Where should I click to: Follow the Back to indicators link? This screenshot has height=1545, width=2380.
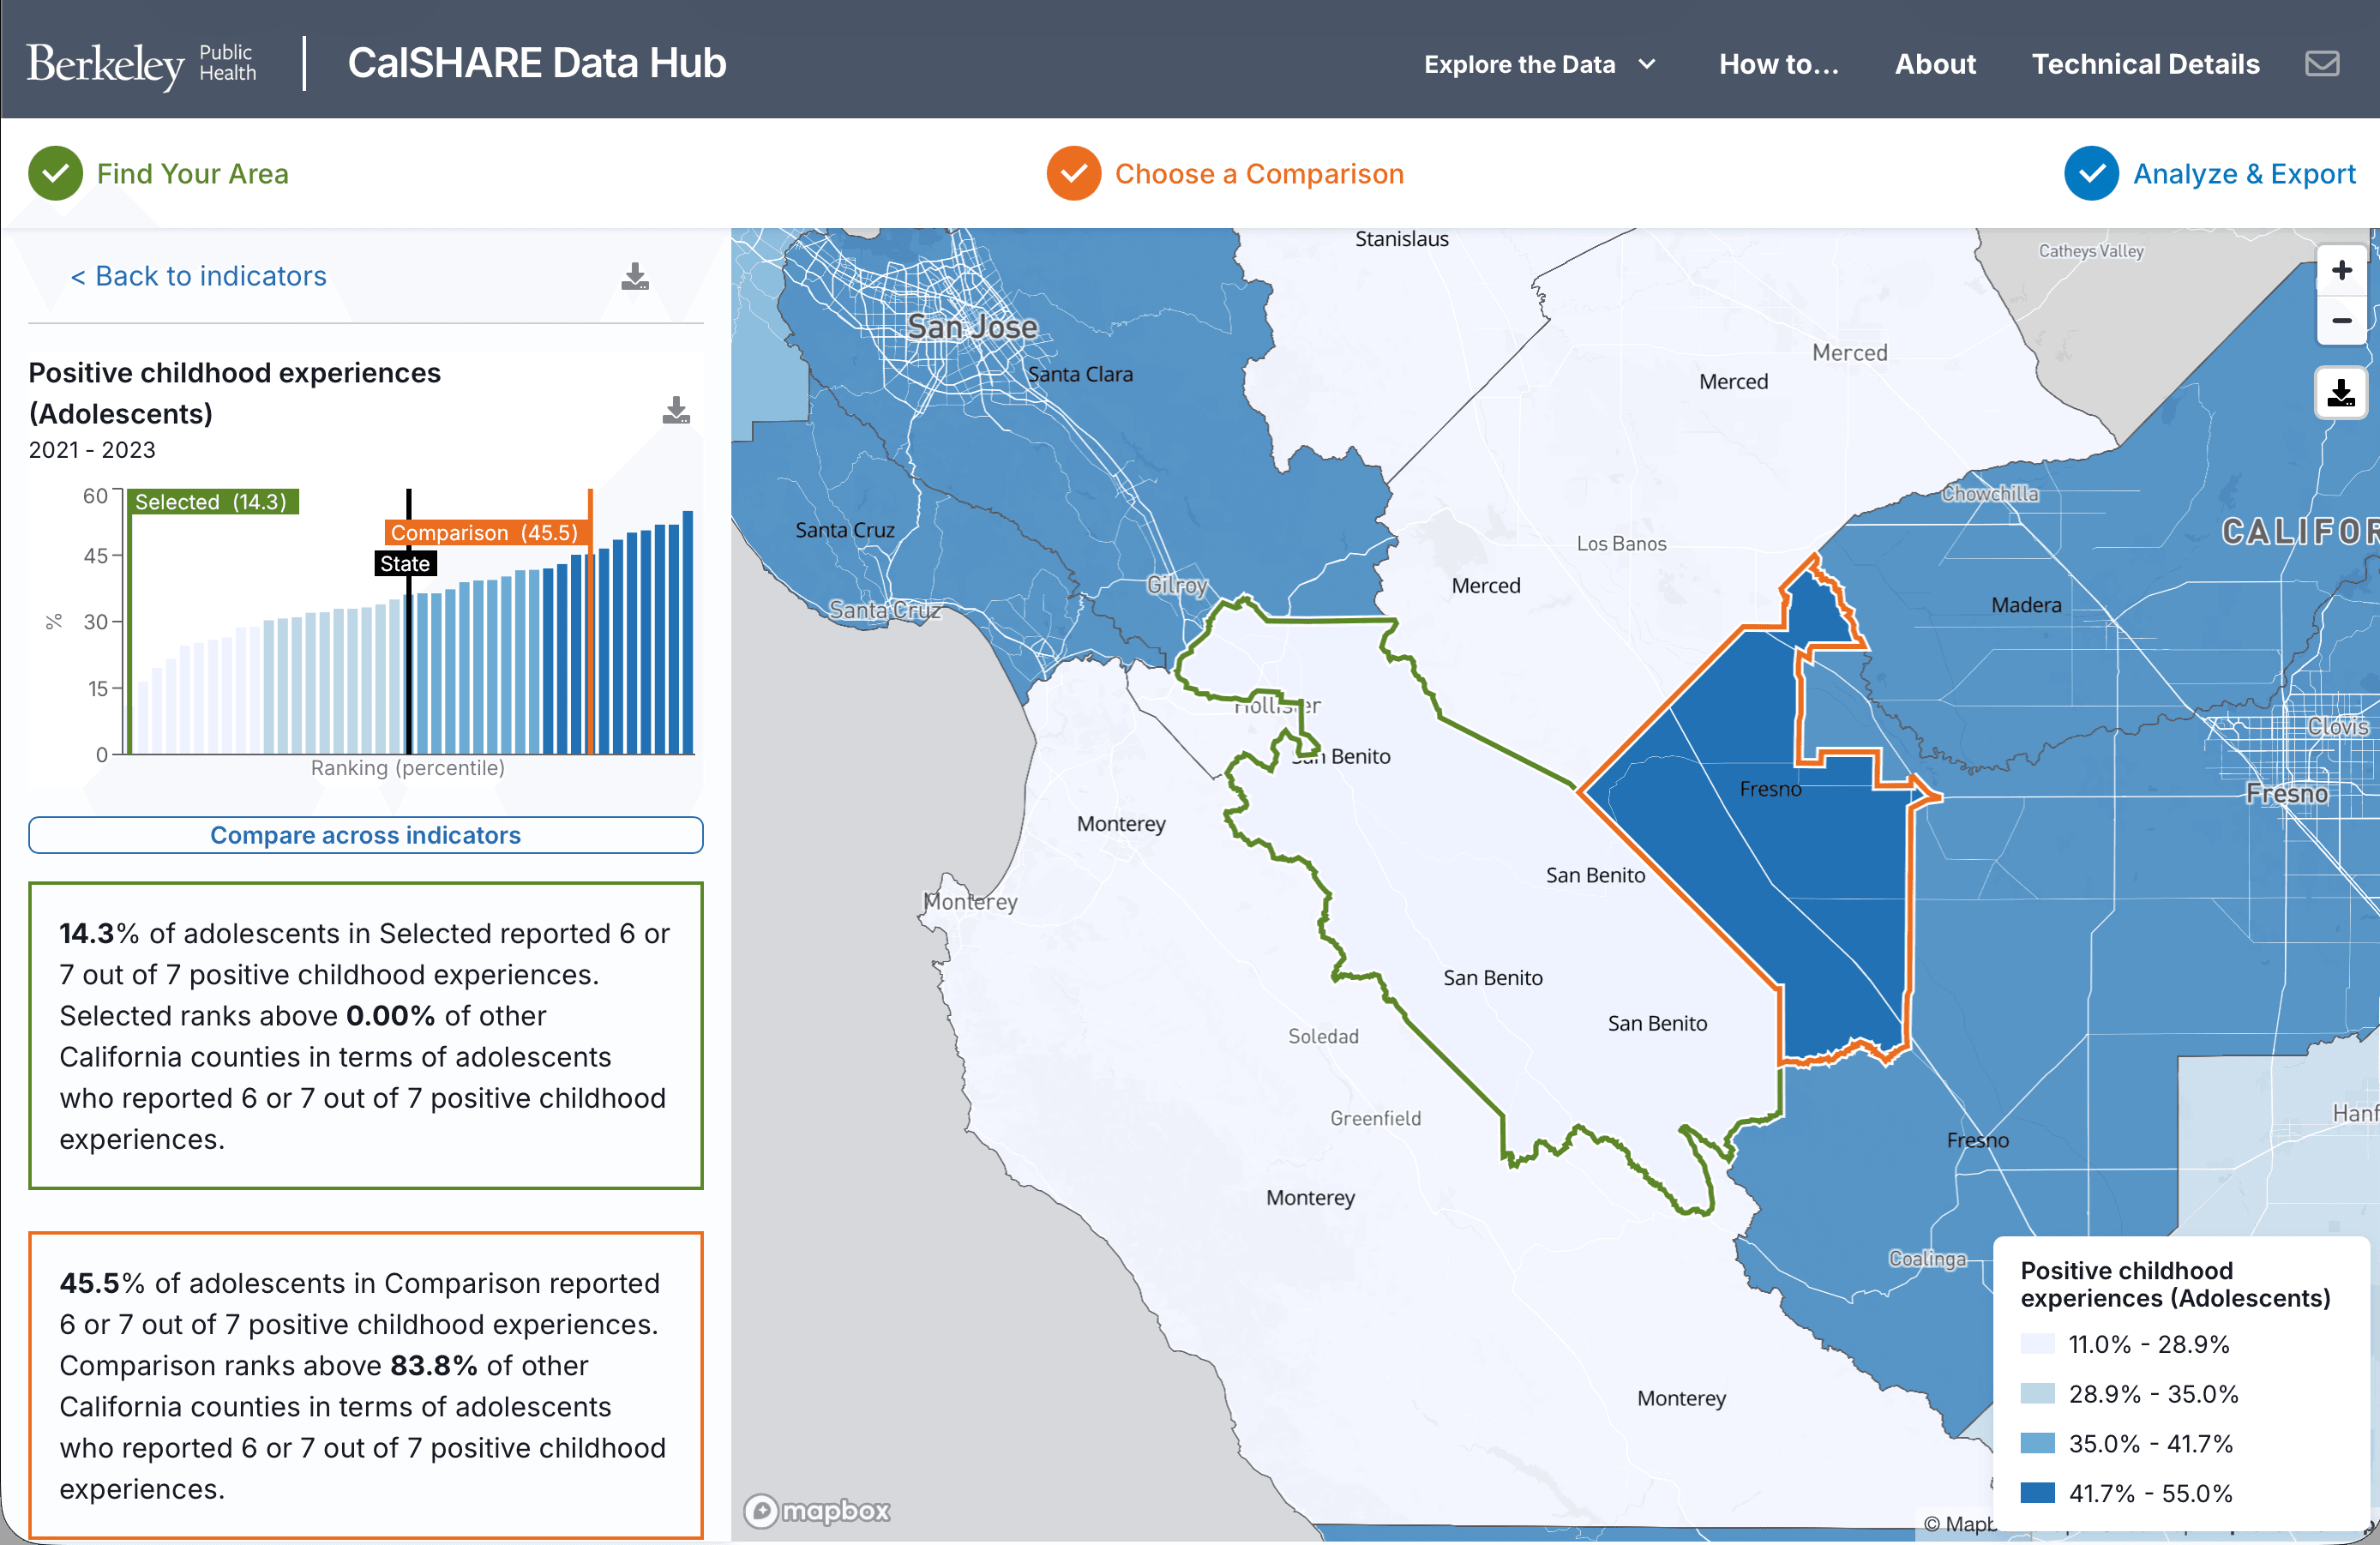tap(198, 276)
